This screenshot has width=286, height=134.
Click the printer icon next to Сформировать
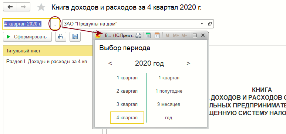click(61, 37)
